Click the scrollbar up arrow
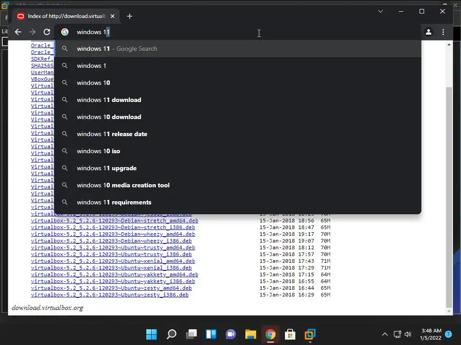 point(449,44)
